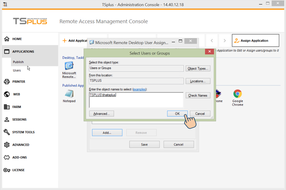Click the Assign Application button

(x=255, y=40)
